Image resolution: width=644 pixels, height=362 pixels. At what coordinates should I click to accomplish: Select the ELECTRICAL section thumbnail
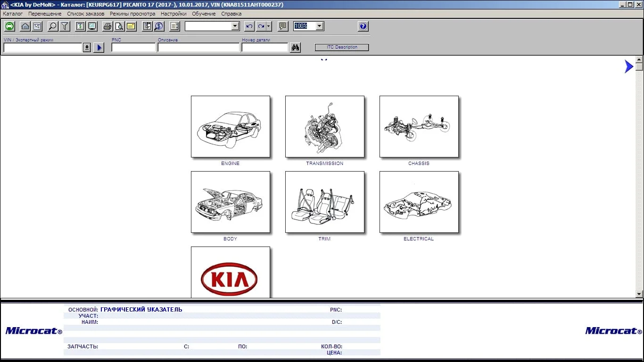click(419, 202)
